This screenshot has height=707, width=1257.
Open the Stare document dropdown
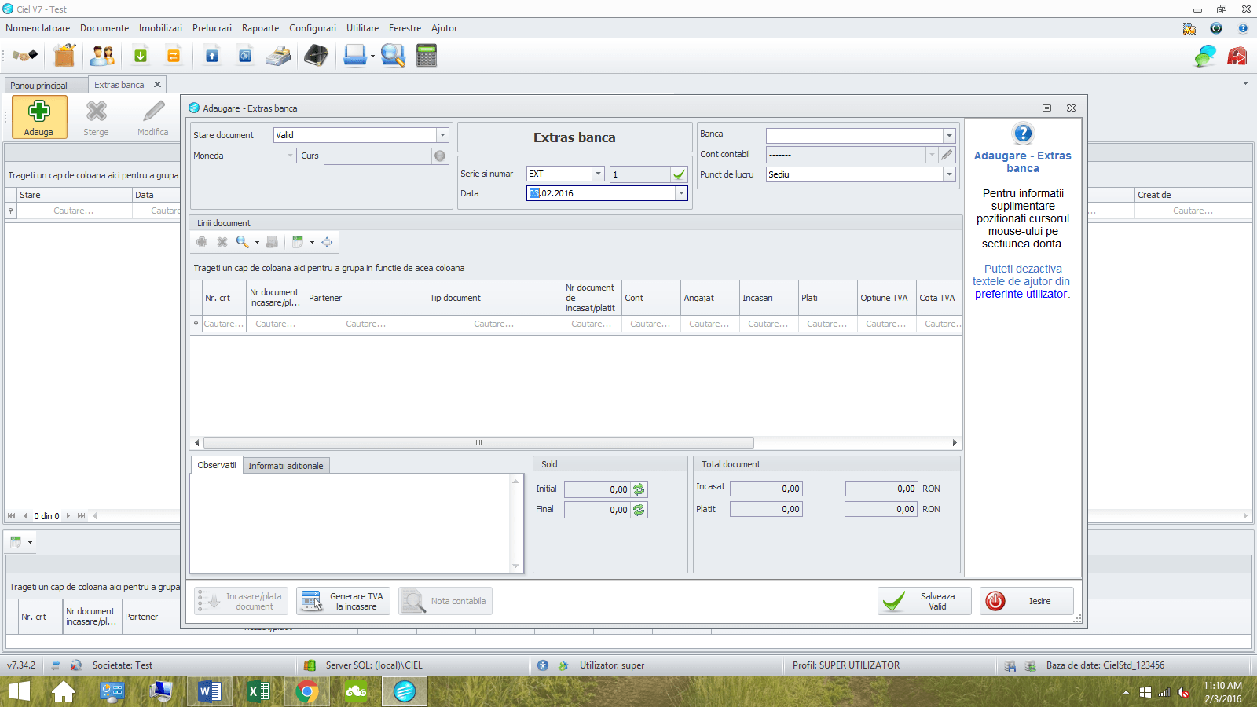coord(442,135)
